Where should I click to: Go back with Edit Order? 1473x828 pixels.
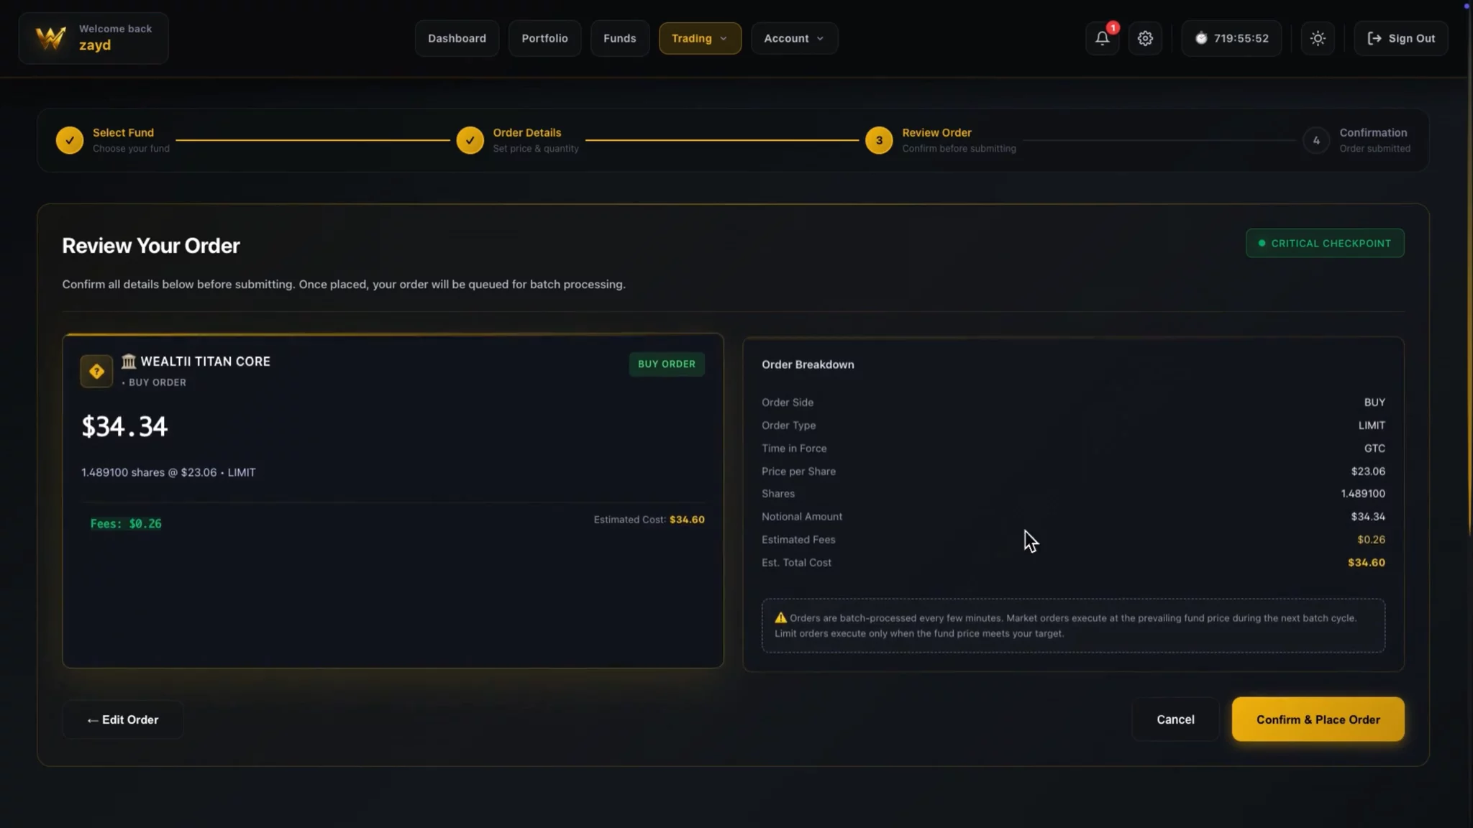[123, 719]
